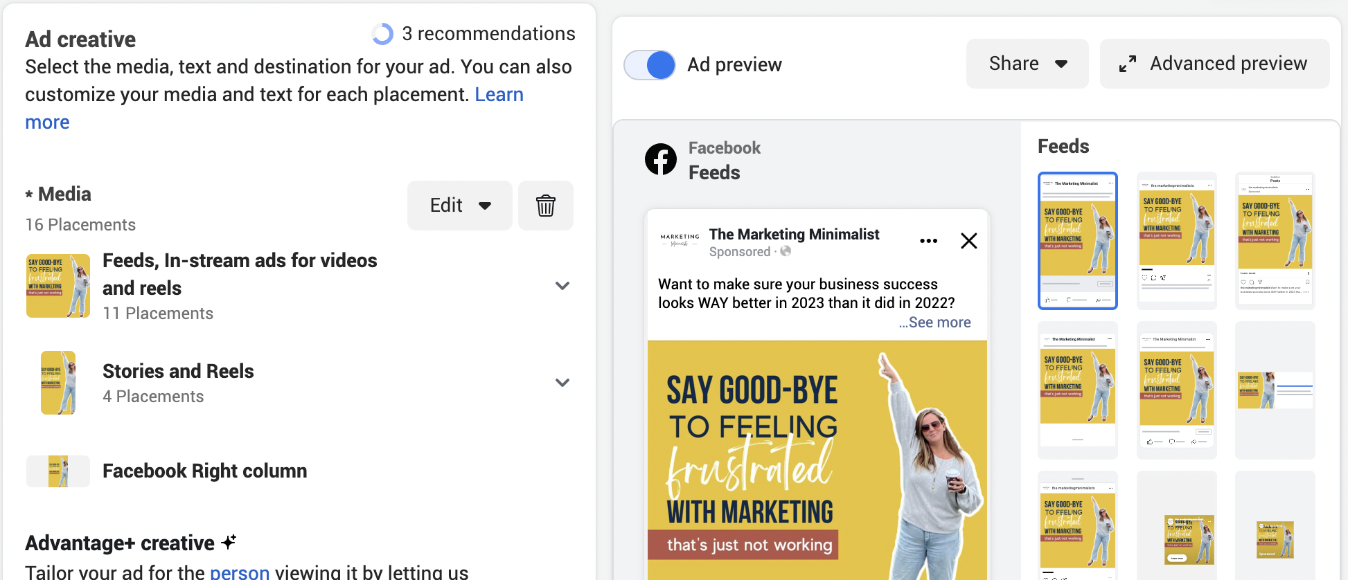Click The Marketing Minimalist page name
Screen dimensions: 1348x580
tap(794, 235)
